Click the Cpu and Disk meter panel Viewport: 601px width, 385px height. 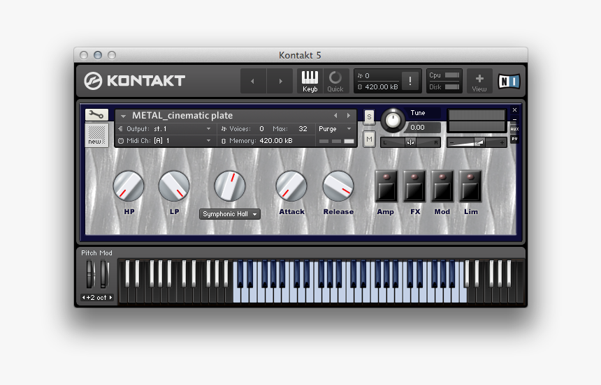(444, 81)
